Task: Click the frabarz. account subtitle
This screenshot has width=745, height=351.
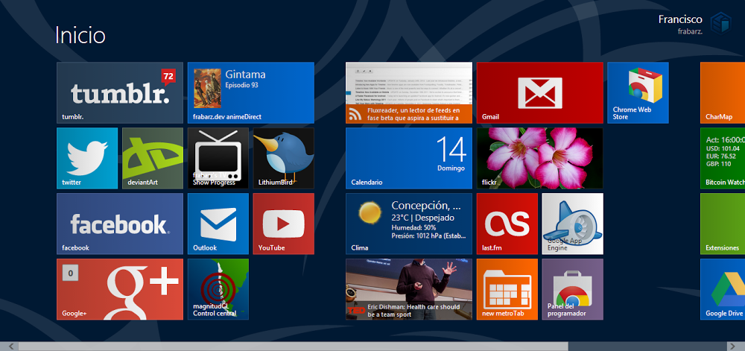Action: coord(691,31)
